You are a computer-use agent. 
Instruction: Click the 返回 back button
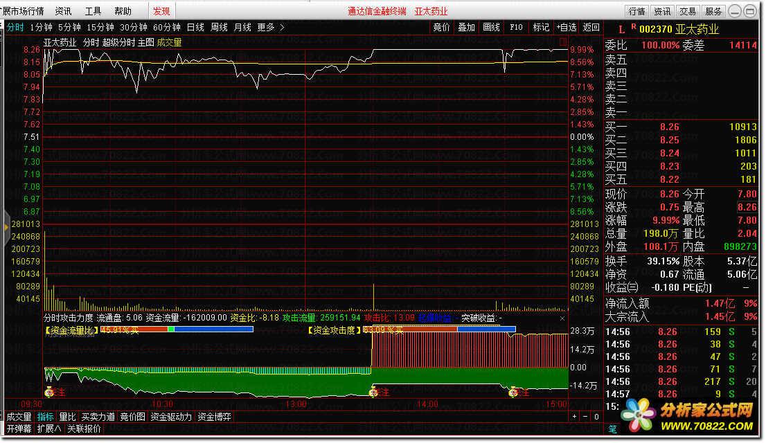pyautogui.click(x=591, y=28)
